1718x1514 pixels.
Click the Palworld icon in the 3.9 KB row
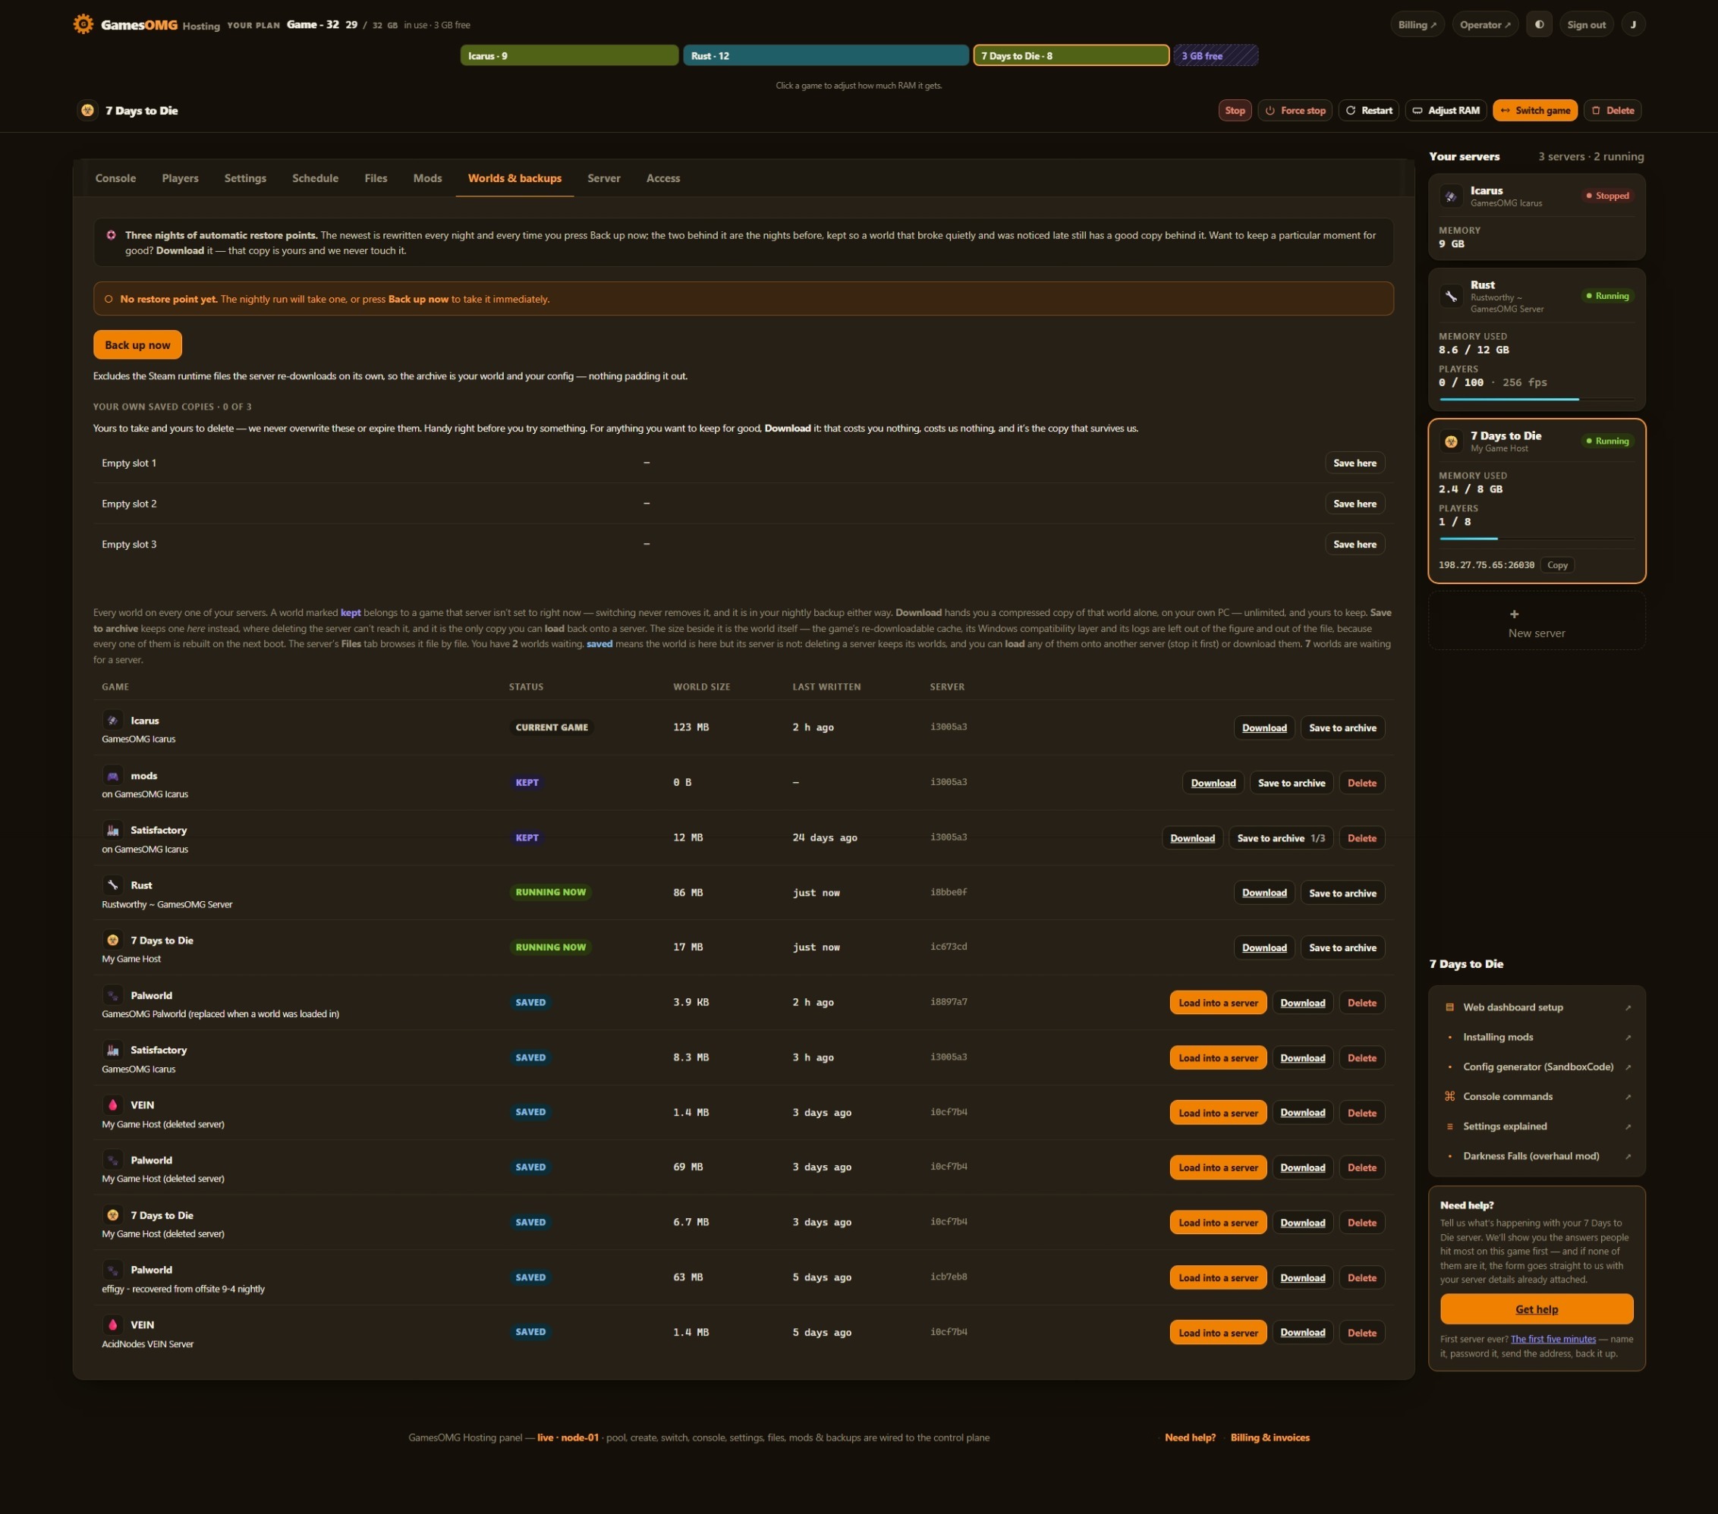(x=112, y=996)
